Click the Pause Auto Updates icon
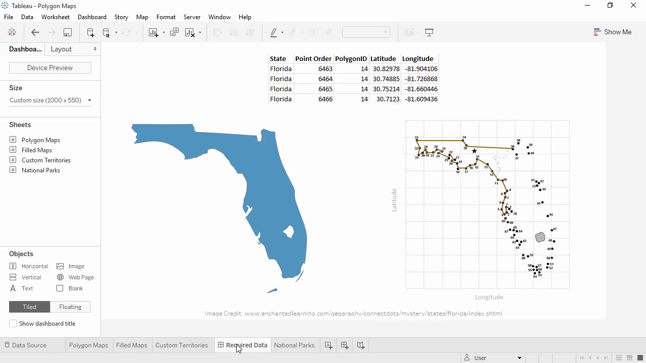Image resolution: width=646 pixels, height=363 pixels. coord(106,32)
